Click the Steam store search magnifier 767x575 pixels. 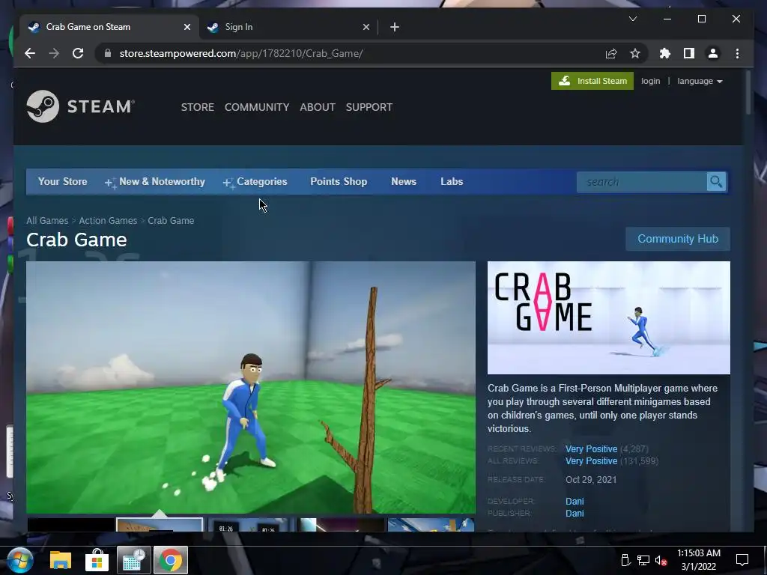coord(716,182)
